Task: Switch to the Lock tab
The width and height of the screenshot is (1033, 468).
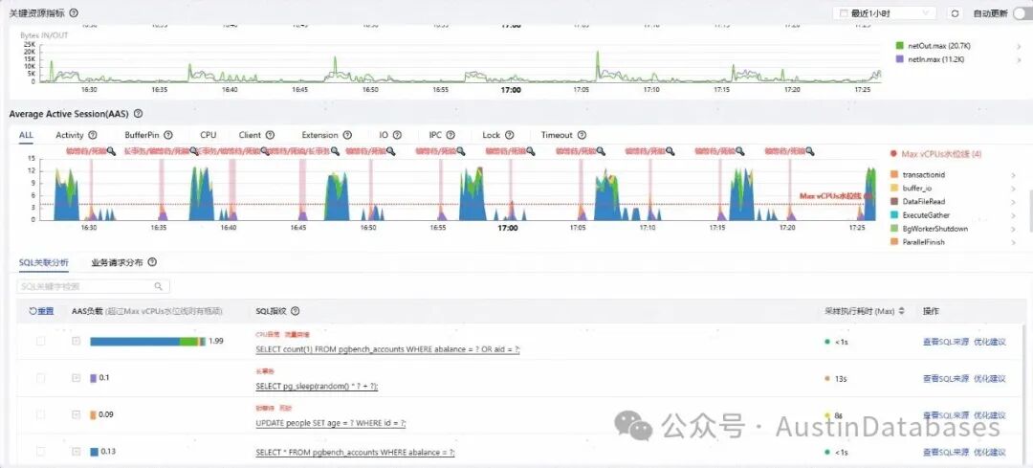Action: pyautogui.click(x=492, y=135)
